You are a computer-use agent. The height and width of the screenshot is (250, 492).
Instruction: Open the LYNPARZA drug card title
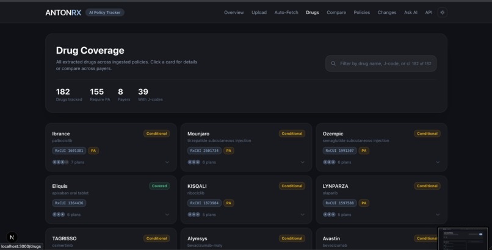(335, 186)
